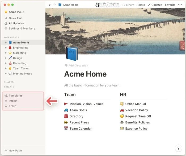Click the Acme Home breadcrumb title
Screen dimensions: 186x156
pyautogui.click(x=71, y=5)
